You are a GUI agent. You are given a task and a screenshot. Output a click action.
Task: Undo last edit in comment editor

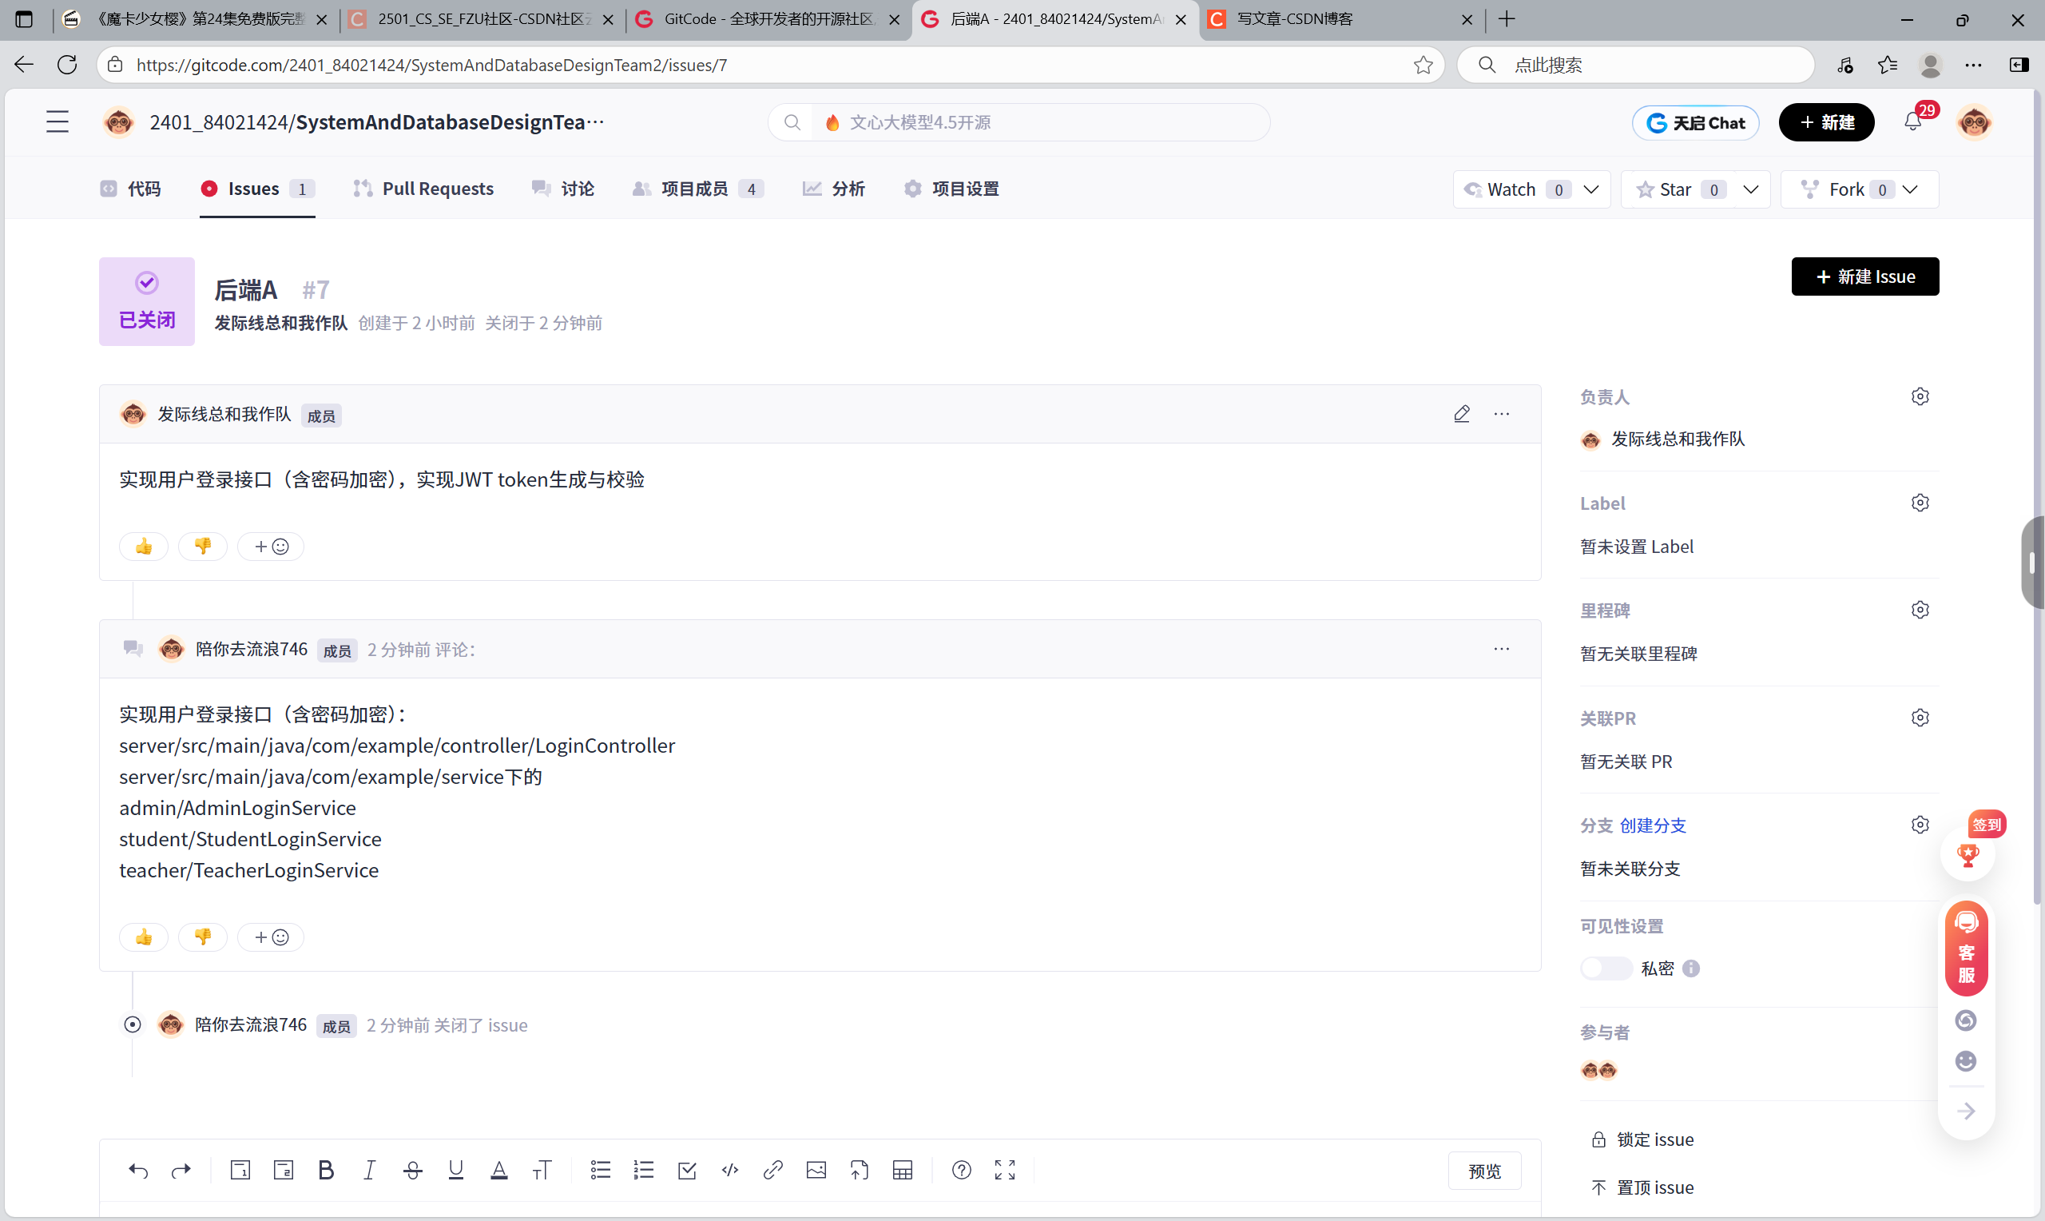(138, 1170)
